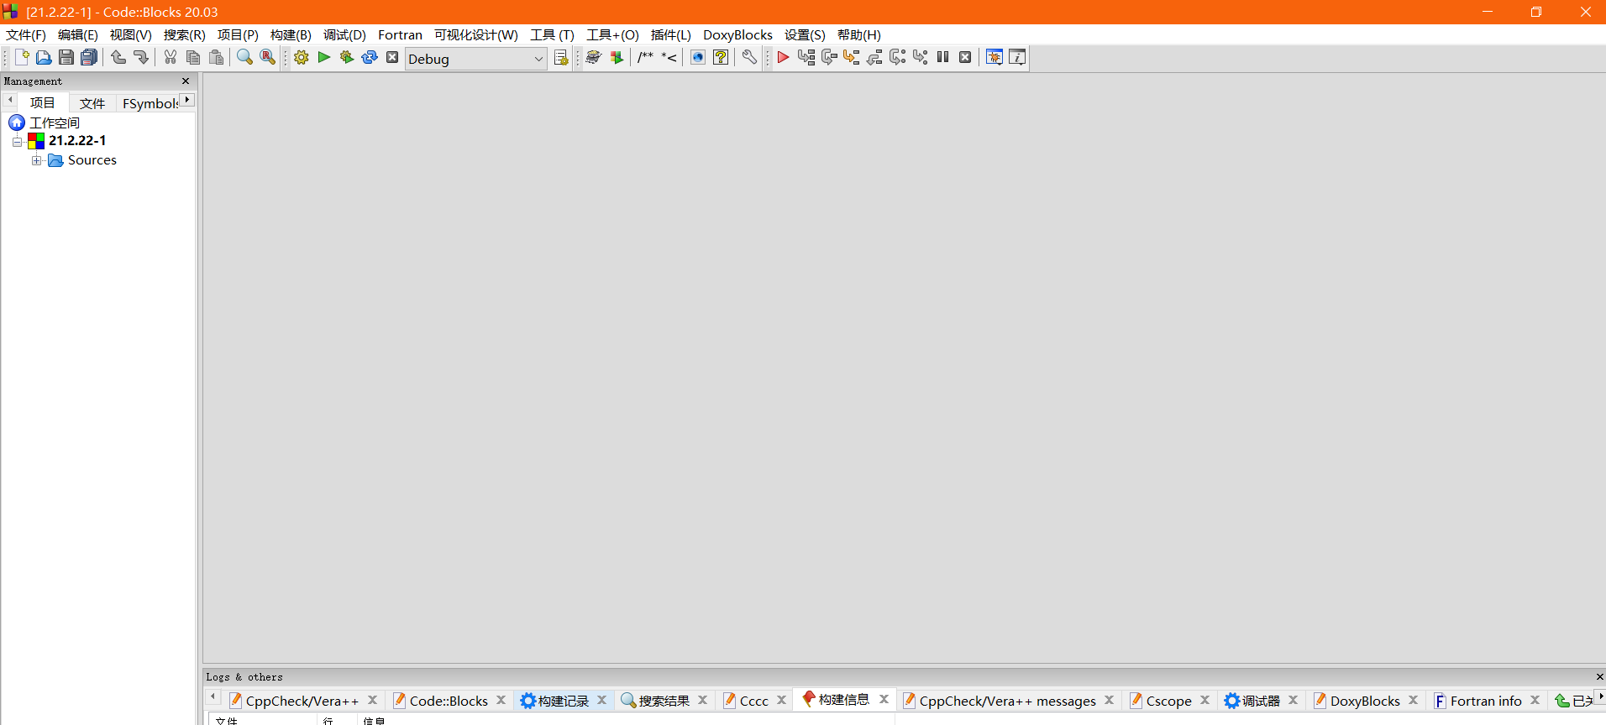This screenshot has height=725, width=1606.
Task: Start debugging with the red play arrow
Action: pos(783,57)
